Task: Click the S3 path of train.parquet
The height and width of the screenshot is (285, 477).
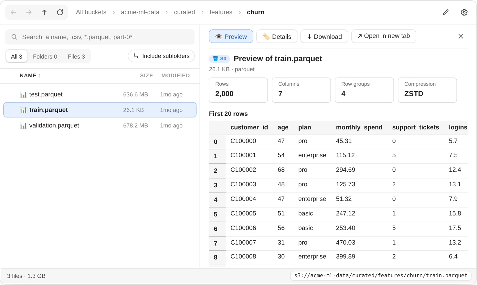Action: point(381,276)
